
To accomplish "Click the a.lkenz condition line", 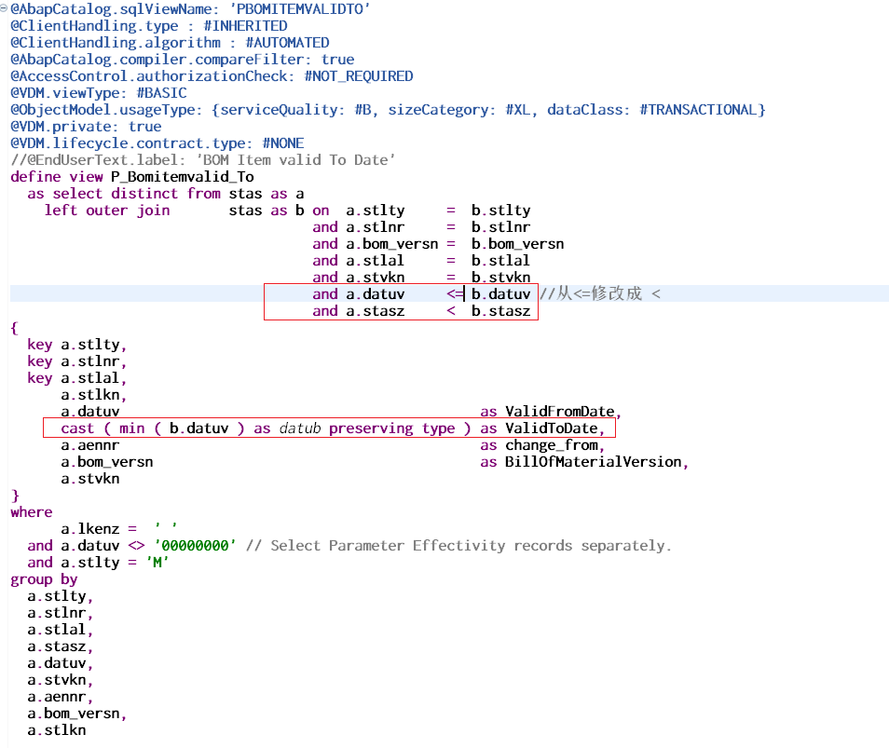I will pyautogui.click(x=119, y=529).
